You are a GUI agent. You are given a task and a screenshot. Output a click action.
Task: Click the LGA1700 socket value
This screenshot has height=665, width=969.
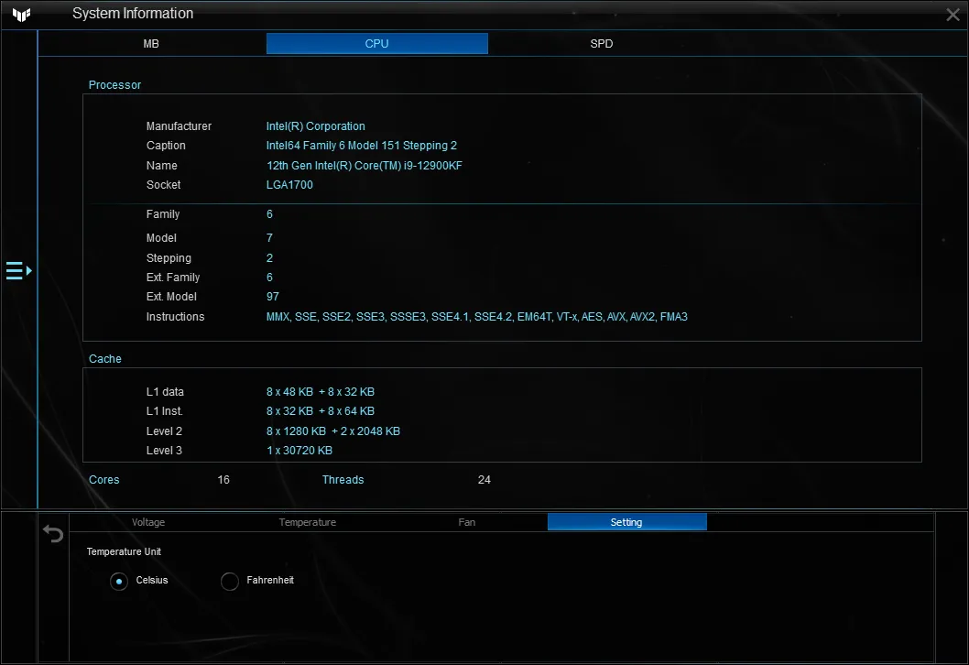coord(289,185)
